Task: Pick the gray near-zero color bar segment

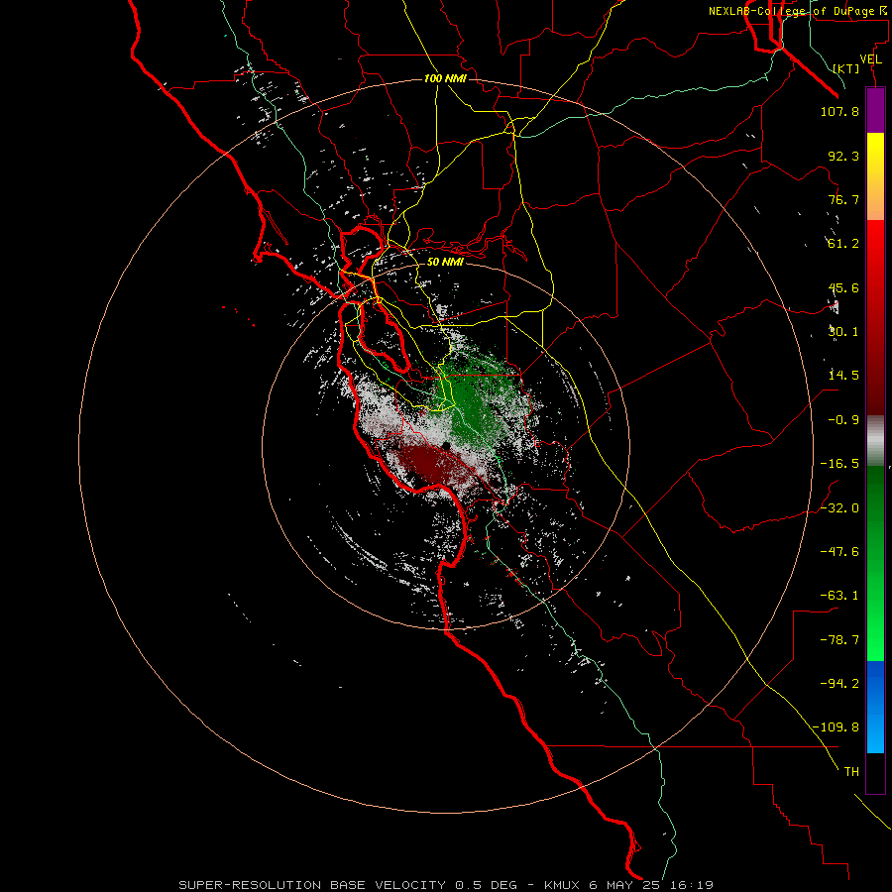Action: [875, 440]
